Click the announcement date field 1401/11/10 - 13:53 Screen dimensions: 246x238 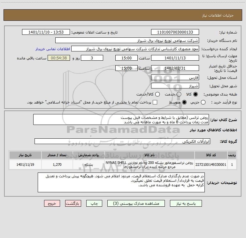46,32
